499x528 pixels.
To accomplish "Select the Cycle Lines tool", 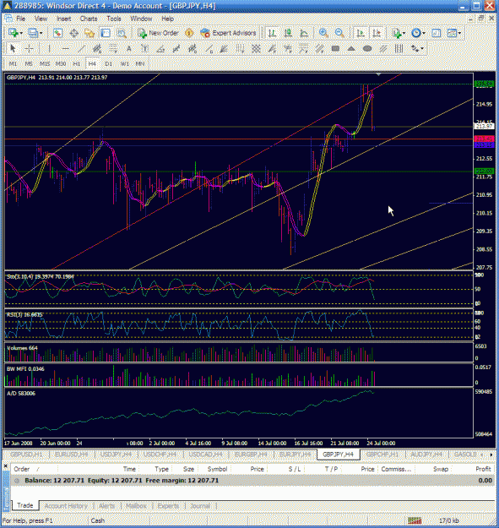I will (399, 48).
